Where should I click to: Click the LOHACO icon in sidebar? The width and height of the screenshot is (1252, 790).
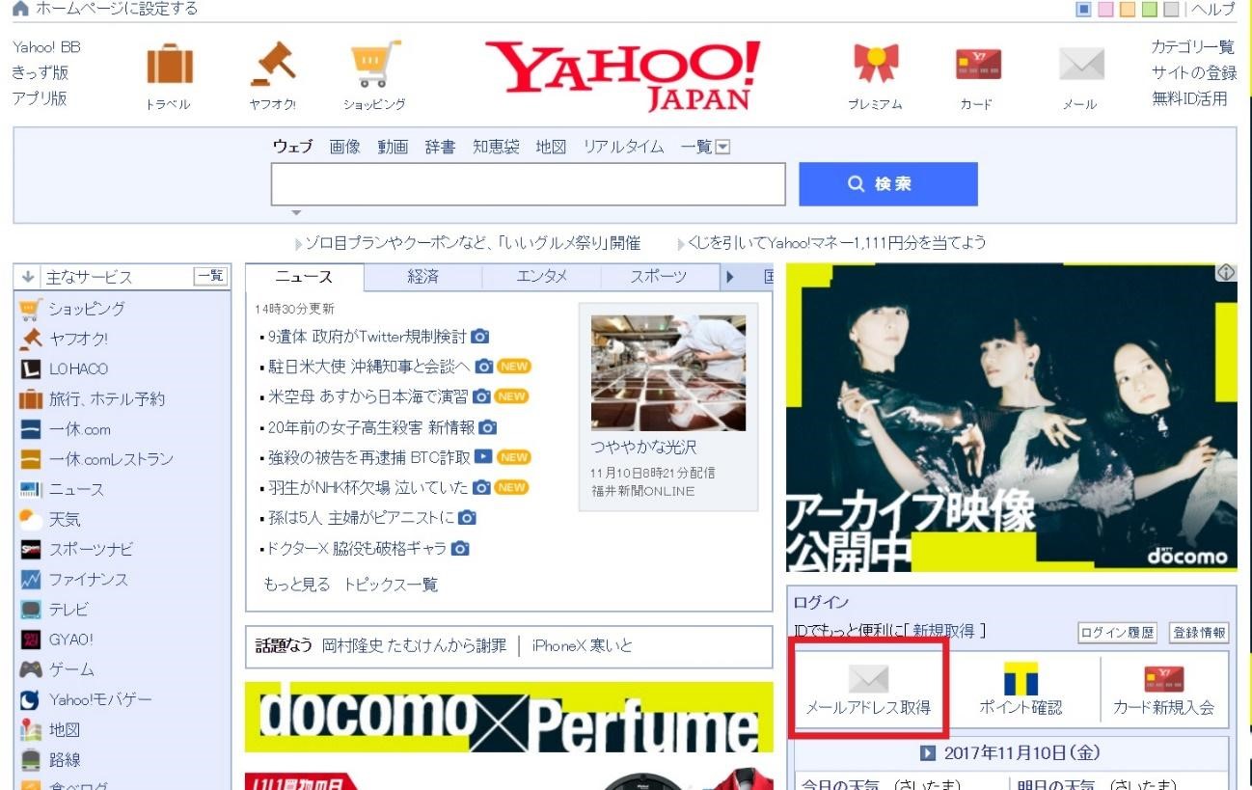click(x=31, y=368)
